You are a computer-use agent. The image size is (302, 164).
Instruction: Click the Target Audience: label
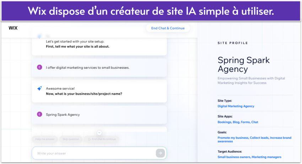tap(230, 152)
